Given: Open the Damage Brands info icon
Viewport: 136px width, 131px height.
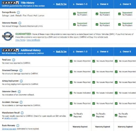Looking at the screenshot, I should coord(18,12).
